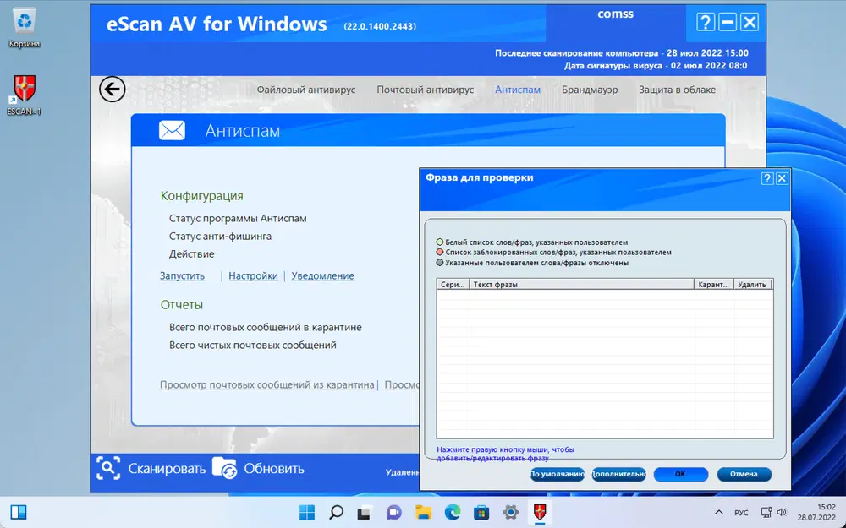Select the disabled user words radio option
This screenshot has height=528, width=846.
pos(440,263)
